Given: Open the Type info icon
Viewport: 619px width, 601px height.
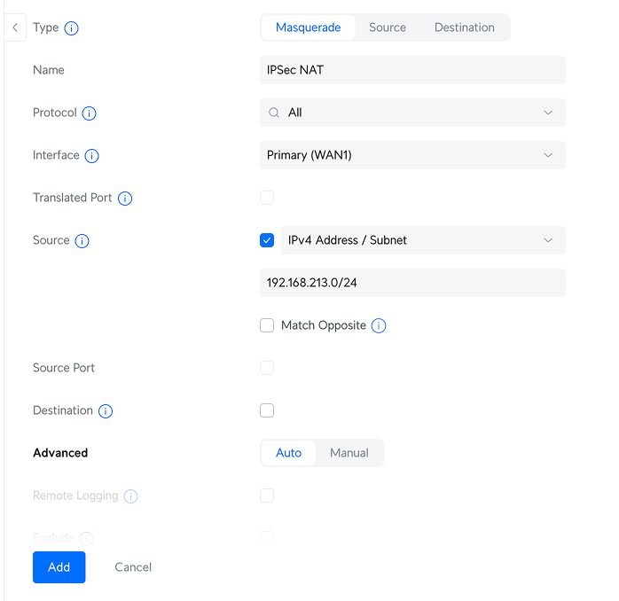Looking at the screenshot, I should (x=72, y=28).
